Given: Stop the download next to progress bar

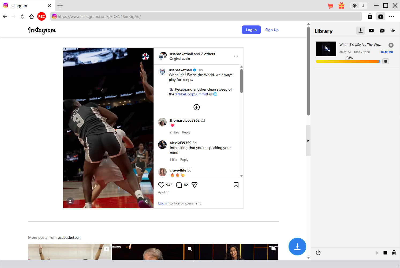Looking at the screenshot, I should (x=386, y=61).
